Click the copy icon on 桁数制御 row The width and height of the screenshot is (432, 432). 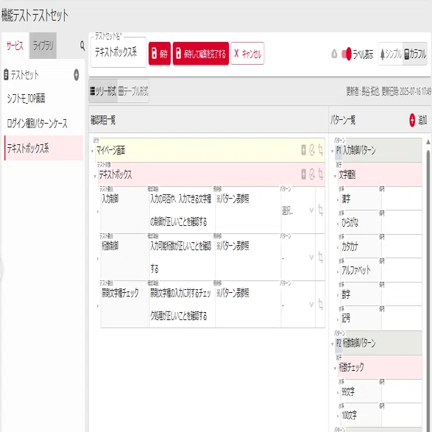321,258
